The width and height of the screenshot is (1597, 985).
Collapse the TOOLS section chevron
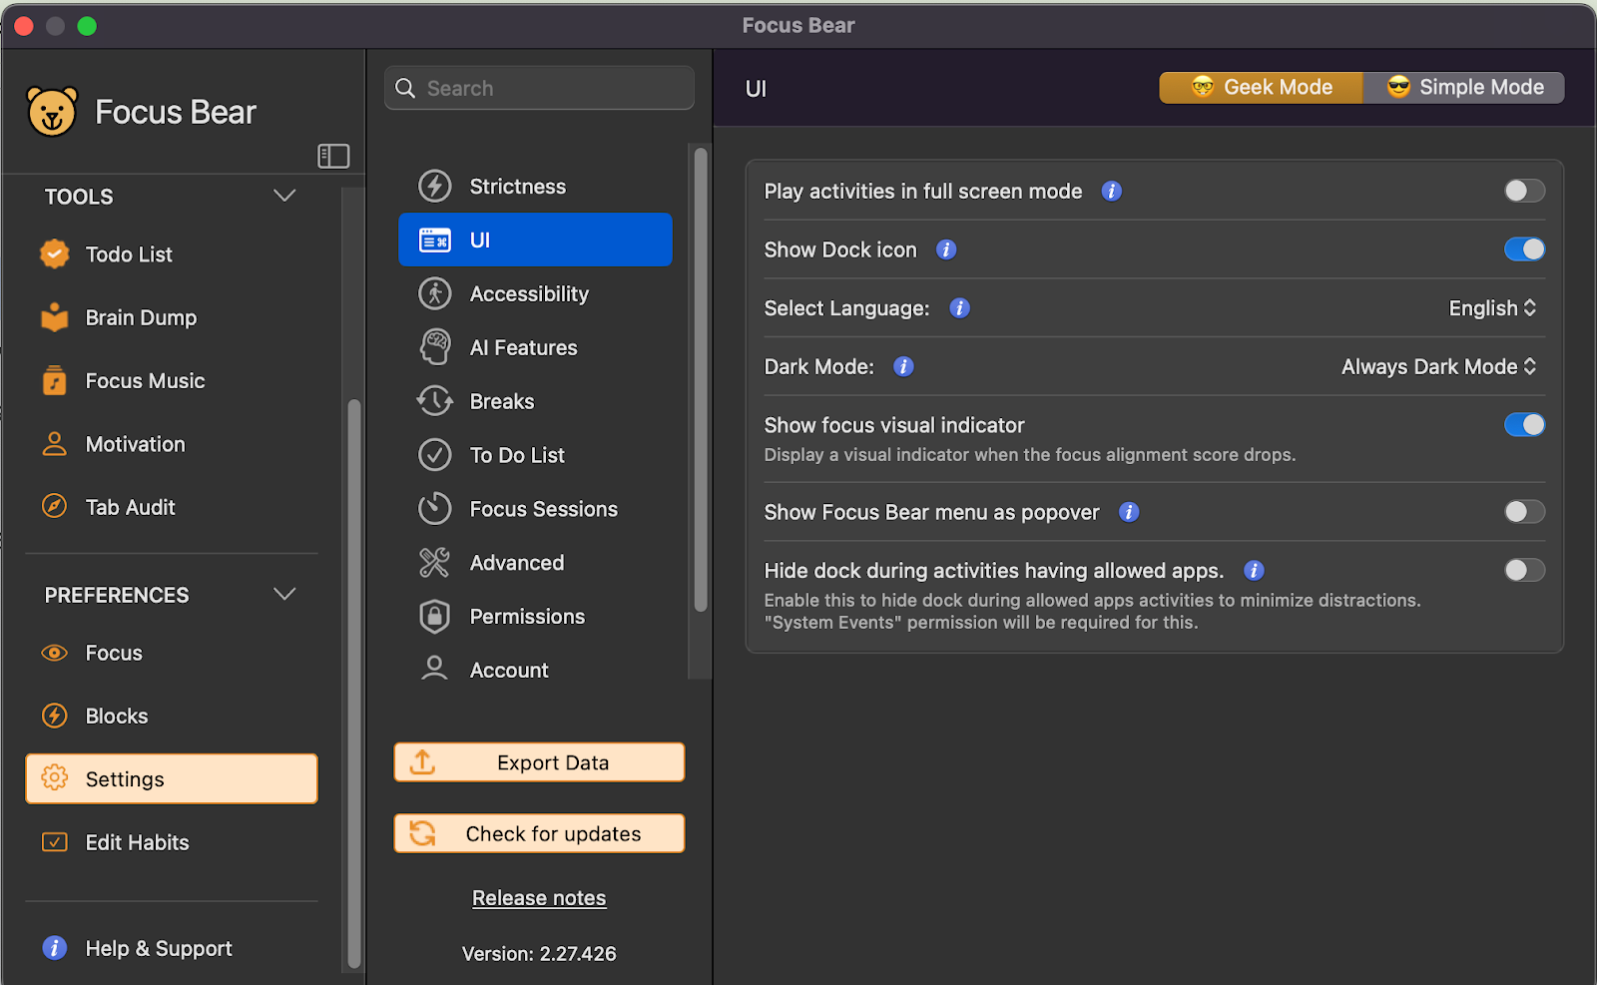coord(284,196)
